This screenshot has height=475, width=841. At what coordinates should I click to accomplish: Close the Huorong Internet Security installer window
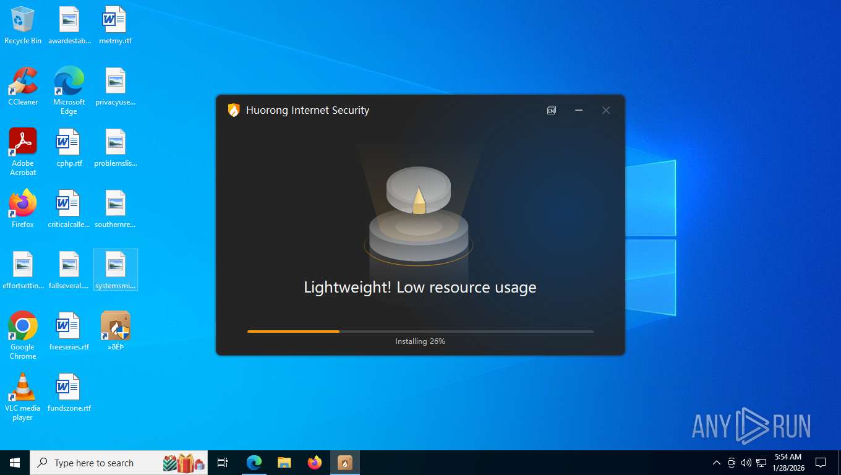[x=606, y=110]
